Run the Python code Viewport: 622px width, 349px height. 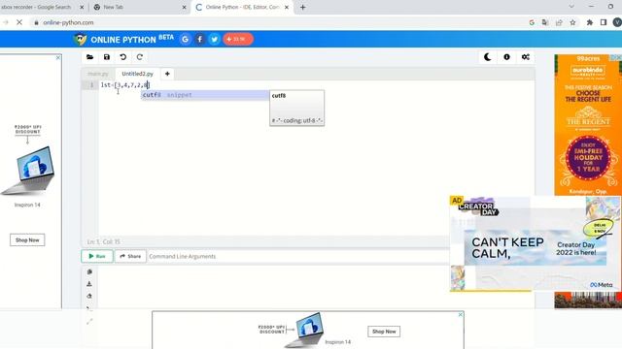pyautogui.click(x=97, y=256)
